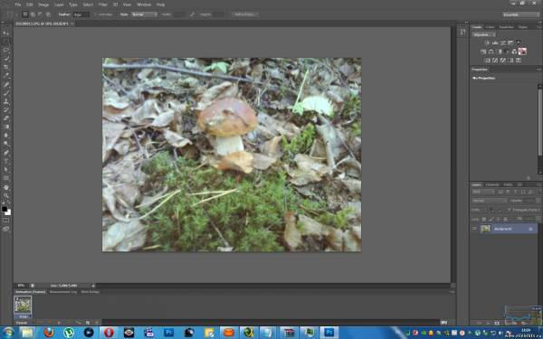This screenshot has height=339, width=543.
Task: Add a Hue/Saturation adjustment
Action: 483,52
